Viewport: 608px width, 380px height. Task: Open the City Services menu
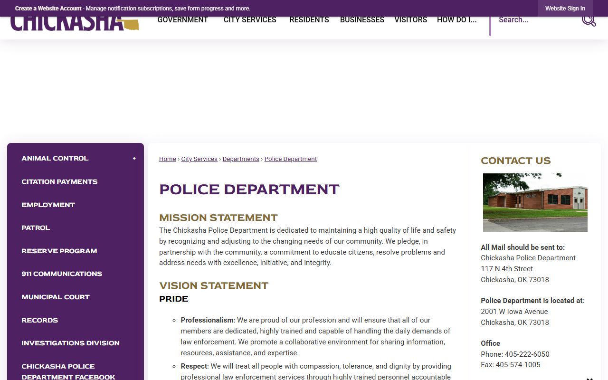pyautogui.click(x=250, y=19)
